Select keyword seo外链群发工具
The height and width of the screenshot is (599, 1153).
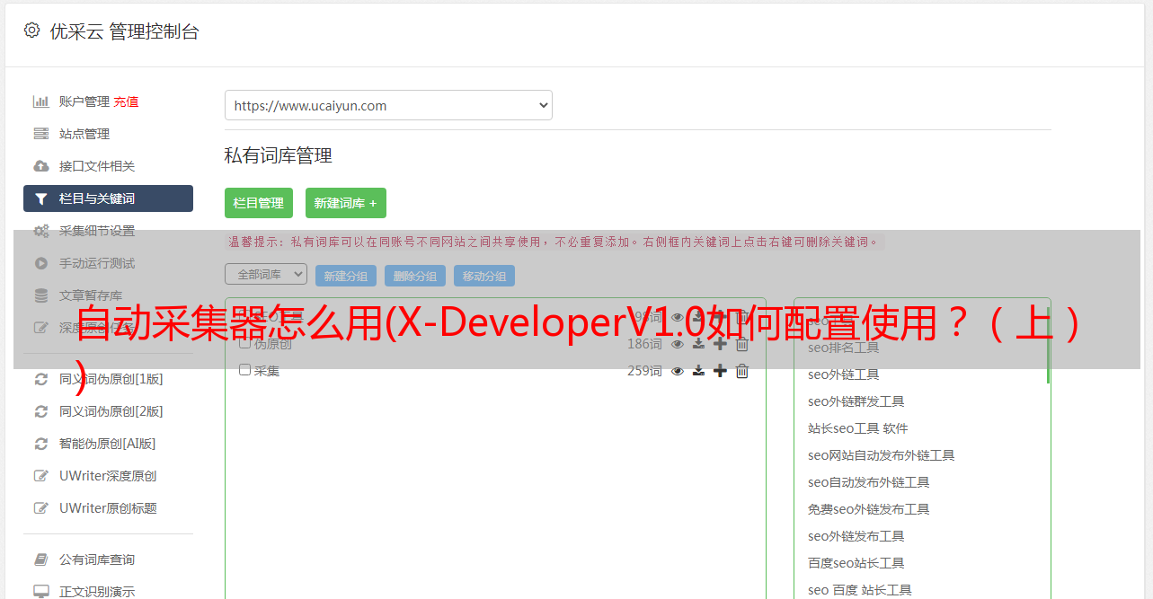856,401
